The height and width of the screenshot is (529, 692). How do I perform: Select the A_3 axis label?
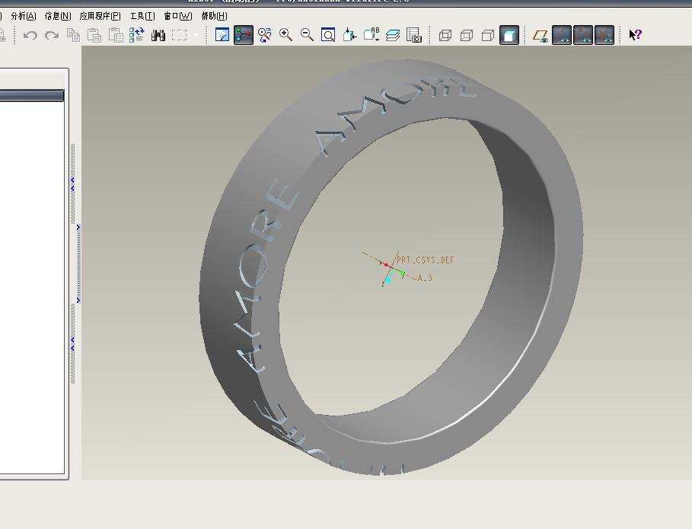tap(425, 278)
